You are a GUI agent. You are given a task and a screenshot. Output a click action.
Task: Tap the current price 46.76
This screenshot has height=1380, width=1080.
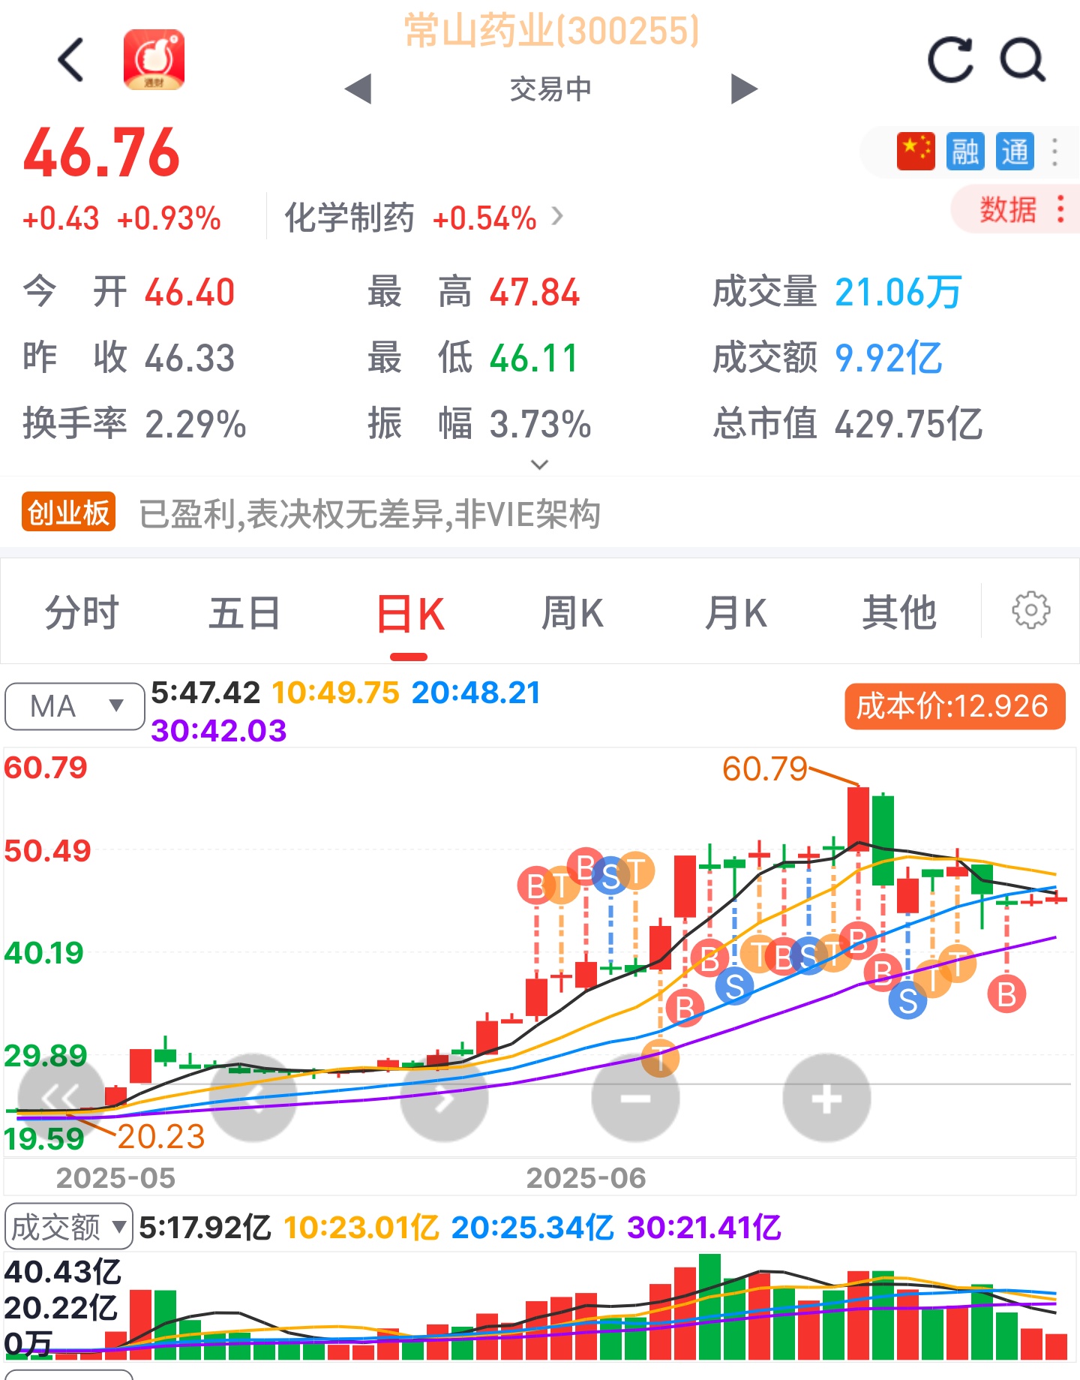point(102,153)
